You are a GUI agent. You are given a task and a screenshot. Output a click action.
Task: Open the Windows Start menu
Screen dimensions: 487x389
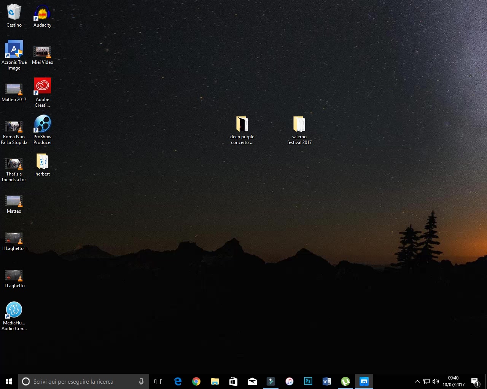(x=9, y=381)
